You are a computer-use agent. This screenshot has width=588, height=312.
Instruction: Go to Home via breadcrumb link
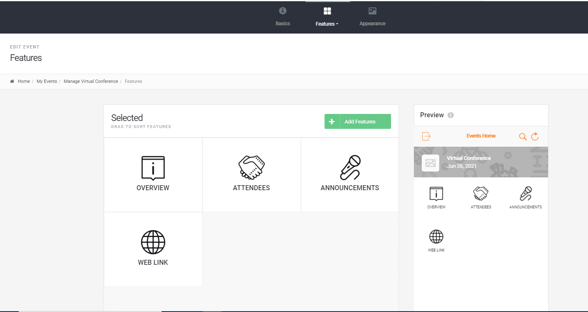pos(24,81)
